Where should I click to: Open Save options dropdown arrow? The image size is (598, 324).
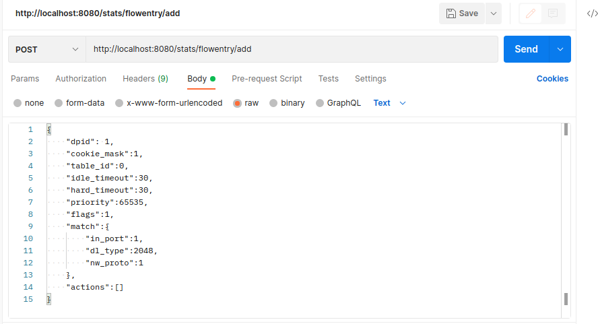pyautogui.click(x=494, y=13)
